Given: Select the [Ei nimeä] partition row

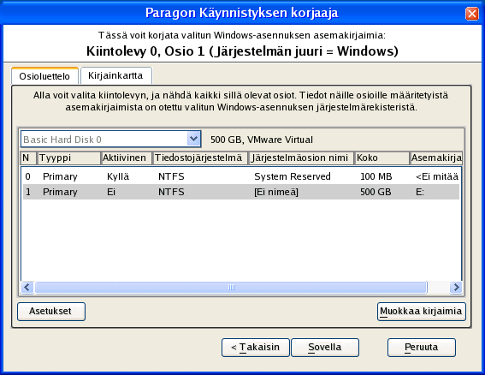Looking at the screenshot, I should (241, 192).
